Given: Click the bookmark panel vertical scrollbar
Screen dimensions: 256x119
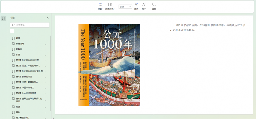Looking at the screenshot, I should tap(50, 72).
